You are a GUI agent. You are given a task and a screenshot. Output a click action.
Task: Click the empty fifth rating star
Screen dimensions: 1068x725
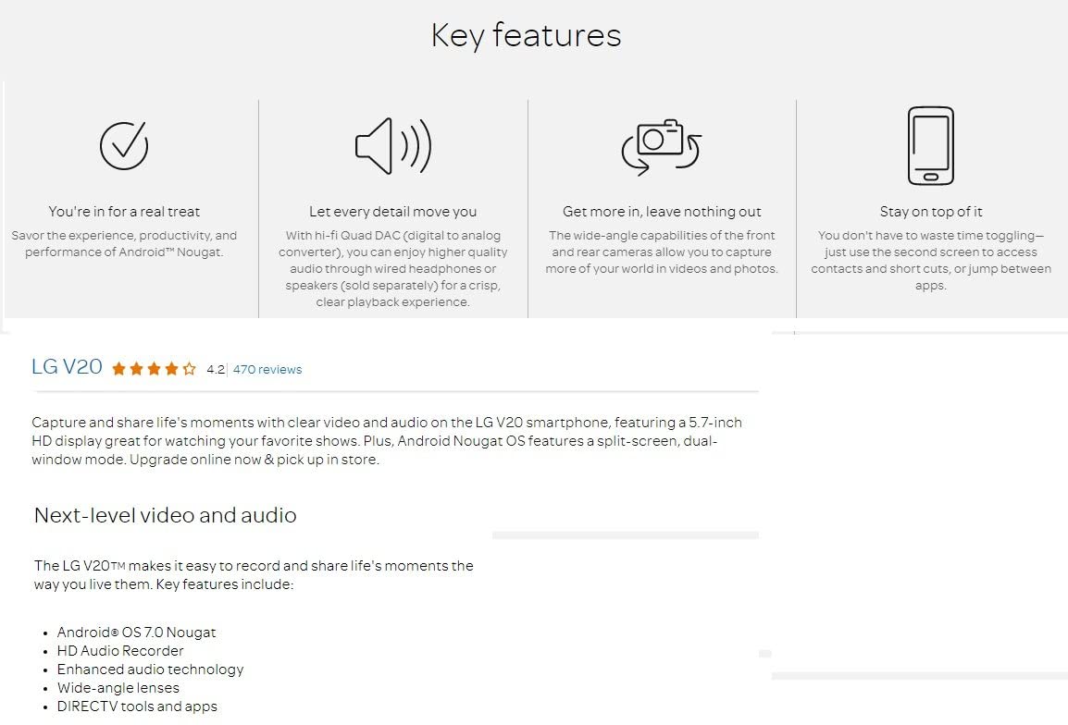pos(190,369)
